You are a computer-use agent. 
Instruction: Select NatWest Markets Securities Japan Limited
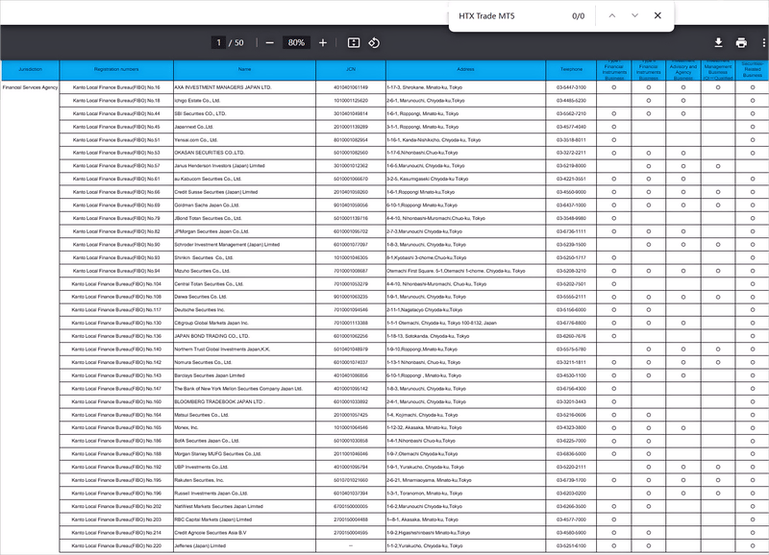click(x=219, y=506)
